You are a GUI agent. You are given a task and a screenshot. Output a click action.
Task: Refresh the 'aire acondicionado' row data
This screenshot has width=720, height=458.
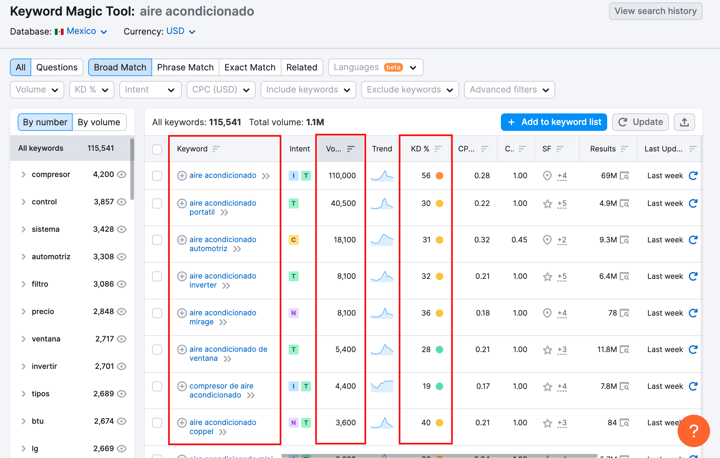693,176
